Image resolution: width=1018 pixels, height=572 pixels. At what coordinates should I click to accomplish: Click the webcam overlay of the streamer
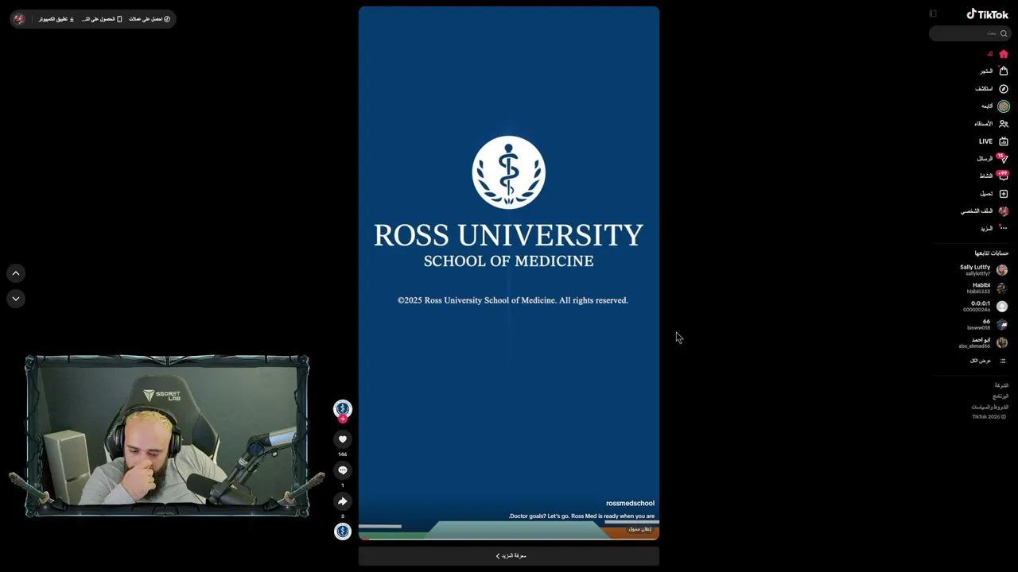[167, 436]
